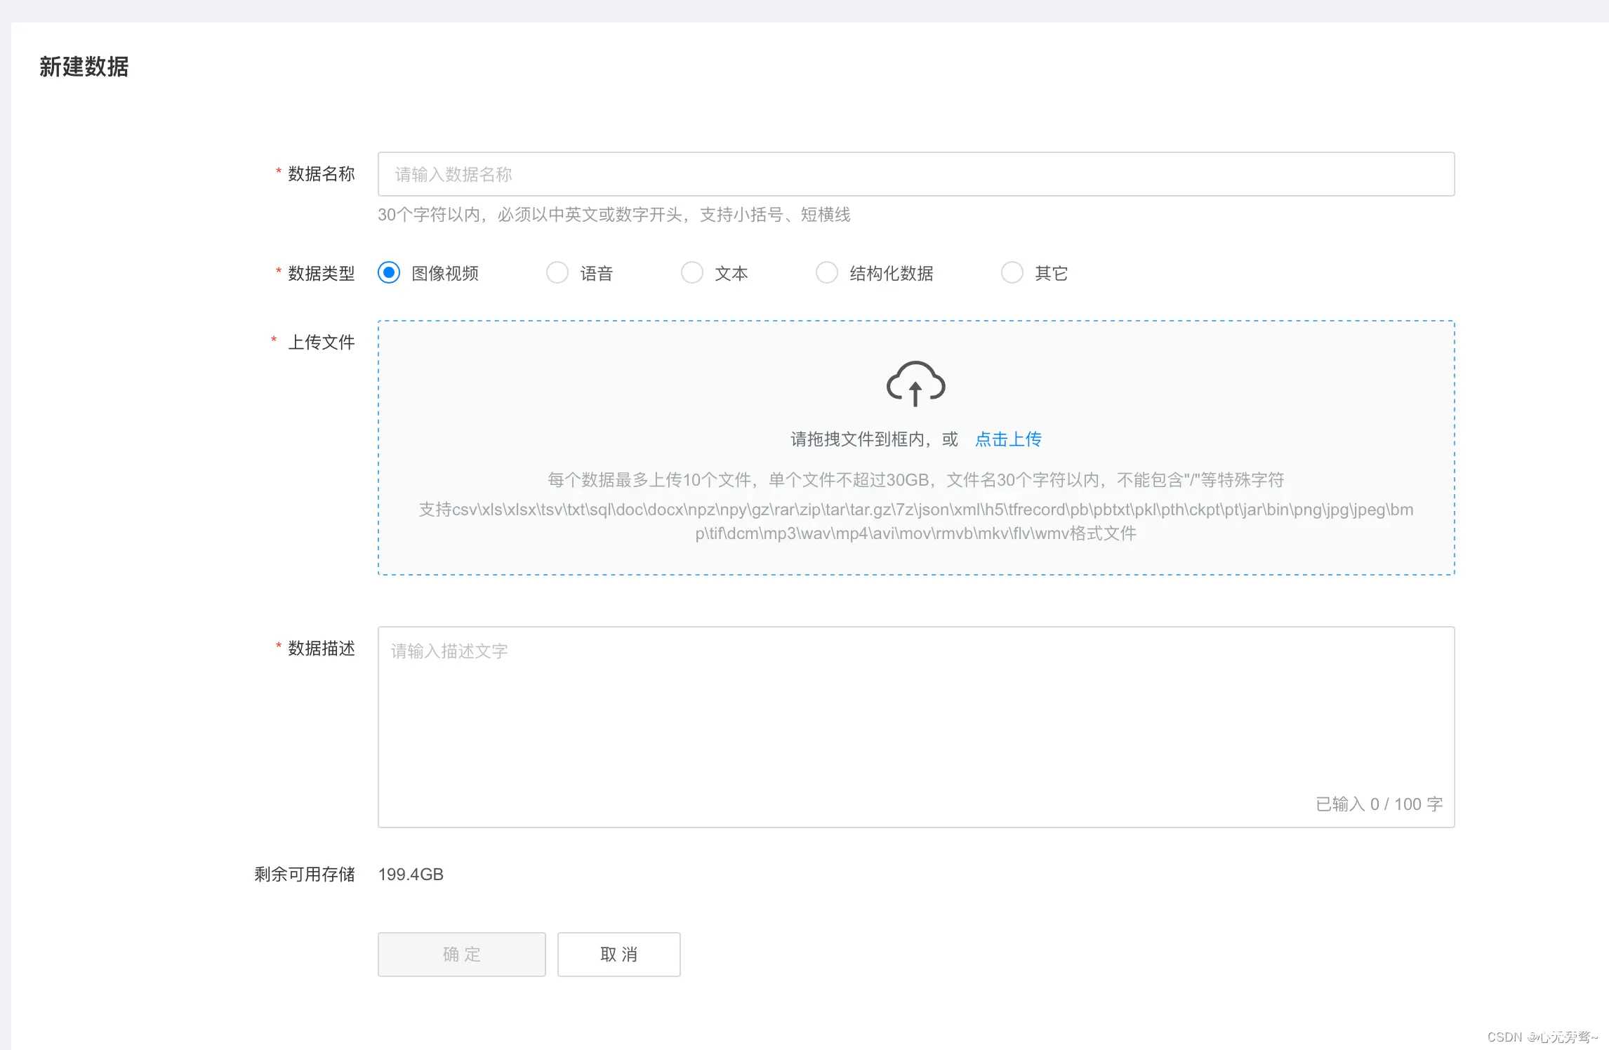Click the 上传文件 field label
Screen dimensions: 1609x1050
click(322, 343)
